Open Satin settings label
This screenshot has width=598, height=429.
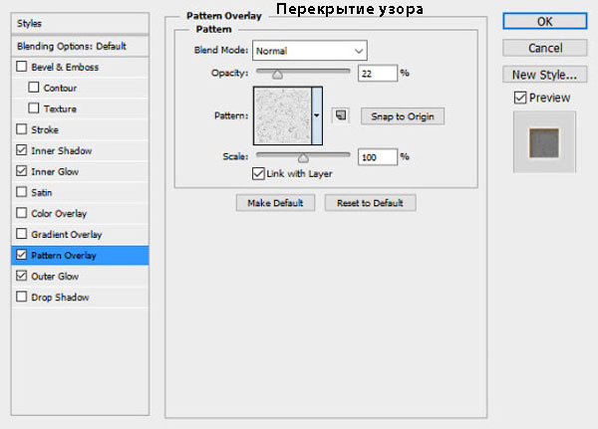point(42,193)
